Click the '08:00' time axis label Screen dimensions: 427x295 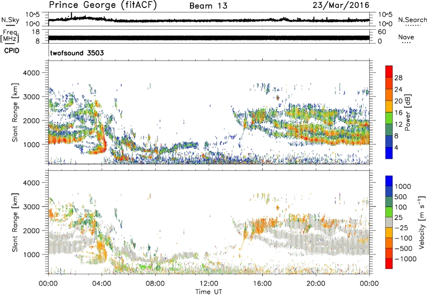155,284
